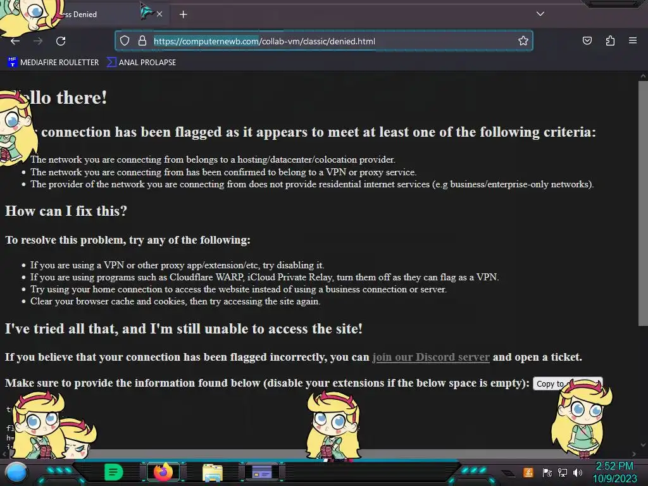648x486 pixels.
Task: Open the volume speaker icon
Action: (578, 472)
